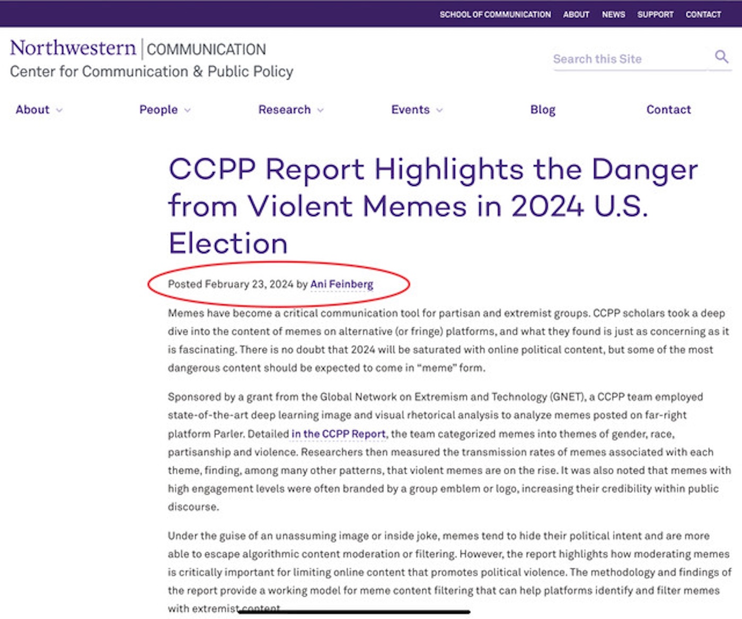This screenshot has height=619, width=742.
Task: Open About link in top purple bar
Action: pyautogui.click(x=576, y=14)
